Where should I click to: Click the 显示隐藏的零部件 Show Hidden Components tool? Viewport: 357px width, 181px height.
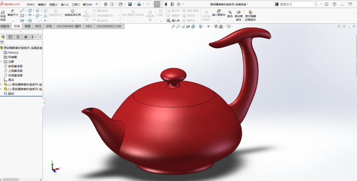click(251, 15)
